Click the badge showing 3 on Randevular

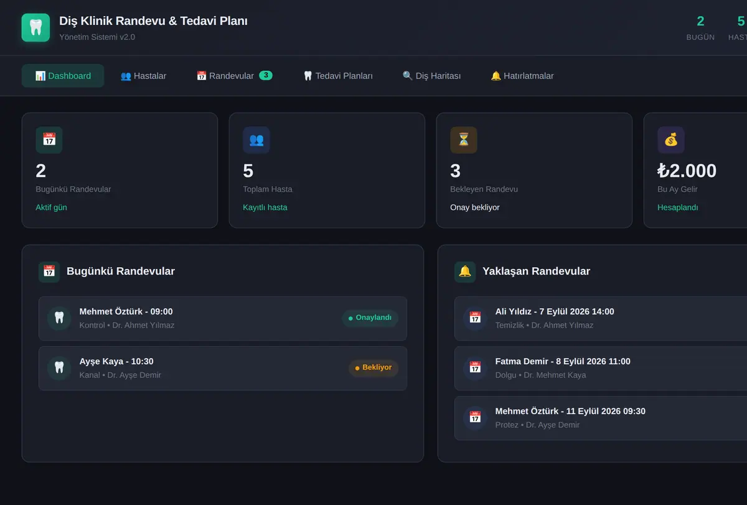266,75
